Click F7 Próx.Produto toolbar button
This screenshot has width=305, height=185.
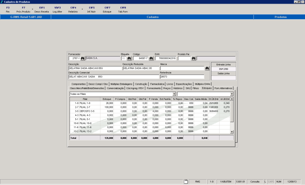tap(23, 9)
